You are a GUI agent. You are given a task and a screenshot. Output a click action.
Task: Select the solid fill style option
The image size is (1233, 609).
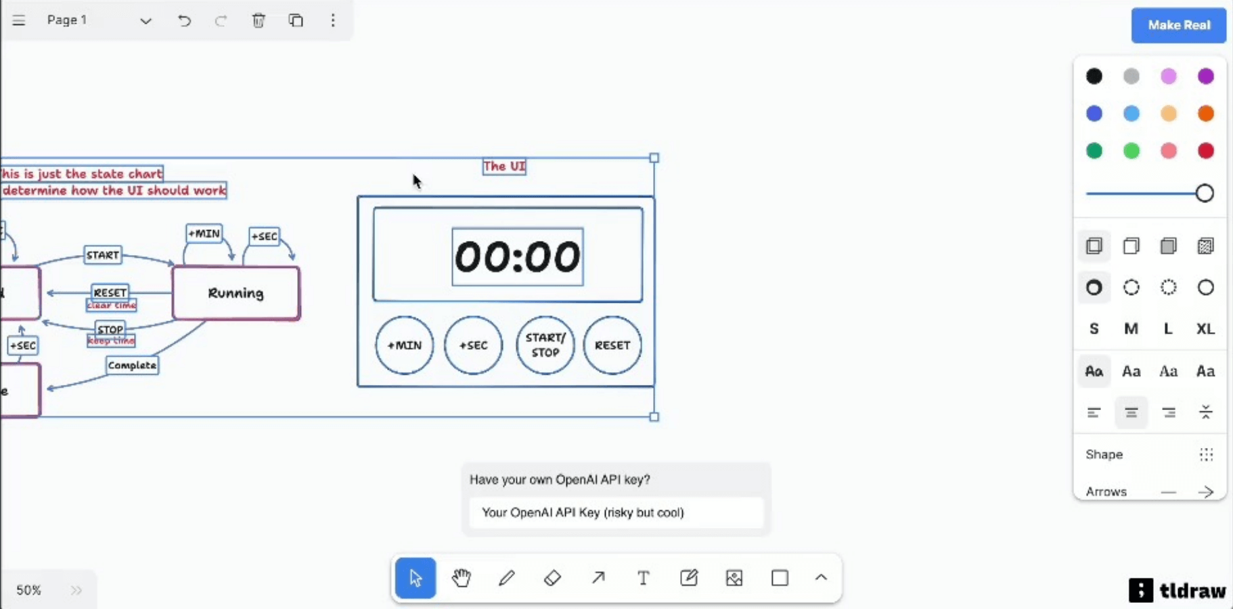pos(1169,246)
